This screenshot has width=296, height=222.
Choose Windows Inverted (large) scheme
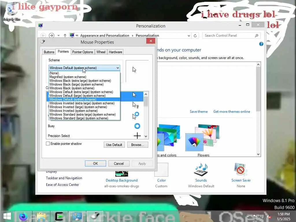(84, 107)
